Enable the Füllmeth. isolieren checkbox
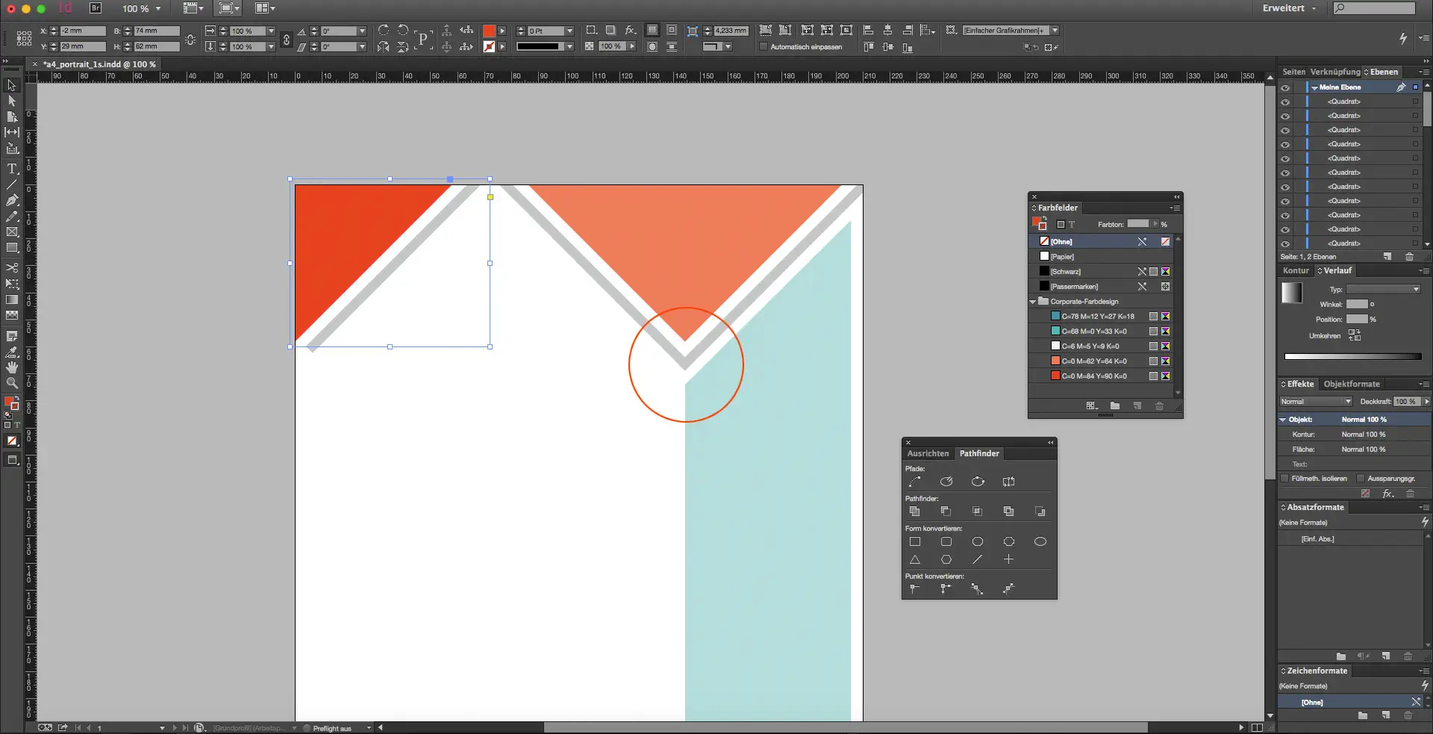1433x734 pixels. [x=1284, y=479]
